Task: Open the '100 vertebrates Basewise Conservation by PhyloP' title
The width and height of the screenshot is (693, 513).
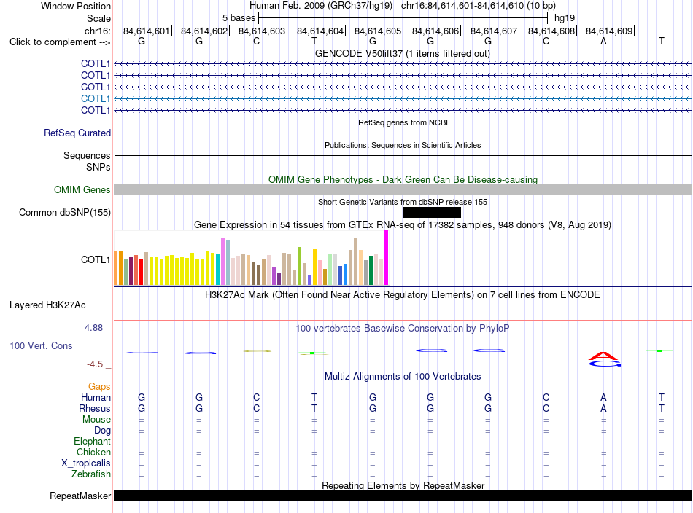Action: tap(403, 329)
